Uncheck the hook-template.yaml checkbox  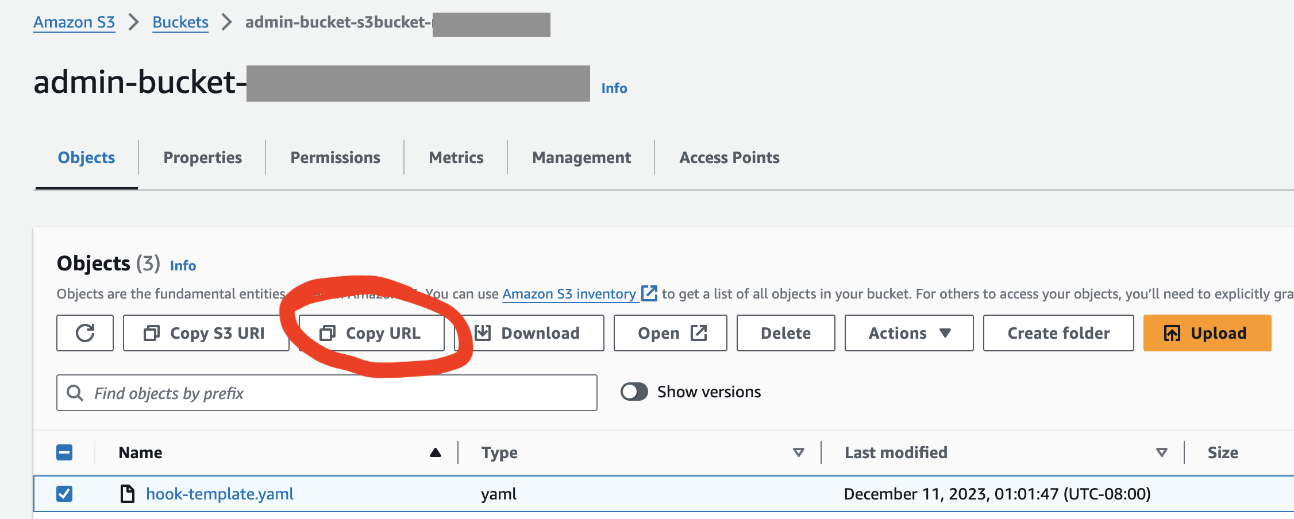pyautogui.click(x=65, y=494)
